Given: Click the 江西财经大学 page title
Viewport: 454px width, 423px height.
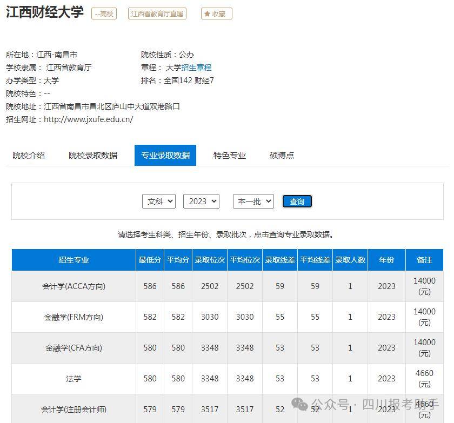Looking at the screenshot, I should pos(44,12).
